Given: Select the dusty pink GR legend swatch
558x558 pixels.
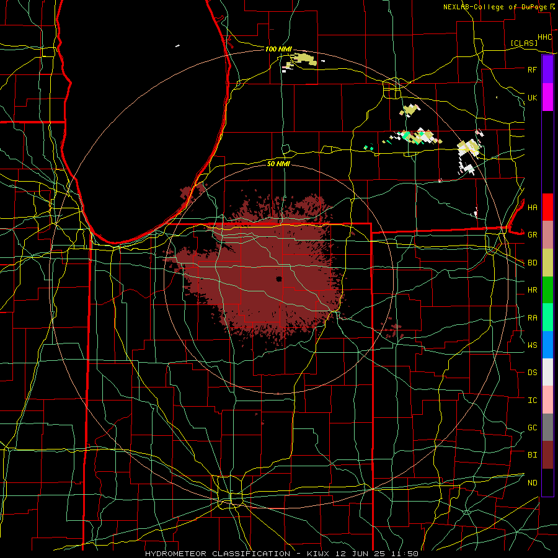Looking at the screenshot, I should [547, 234].
